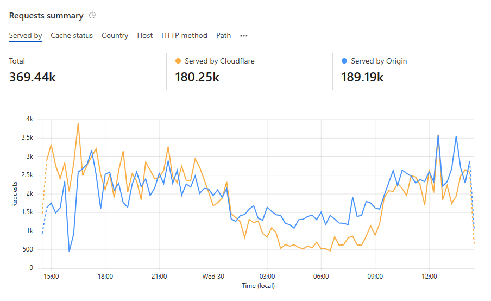
Task: Click the Wed 30 x-axis label
Action: [x=213, y=276]
